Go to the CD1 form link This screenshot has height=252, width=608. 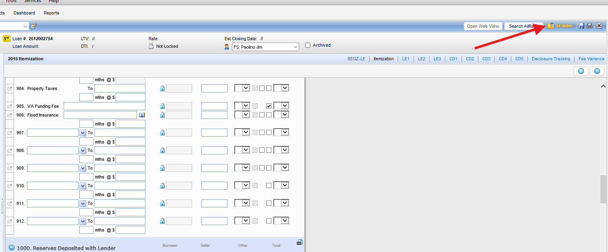(453, 59)
